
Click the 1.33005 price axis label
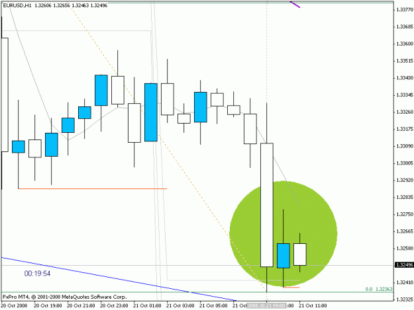405,163
